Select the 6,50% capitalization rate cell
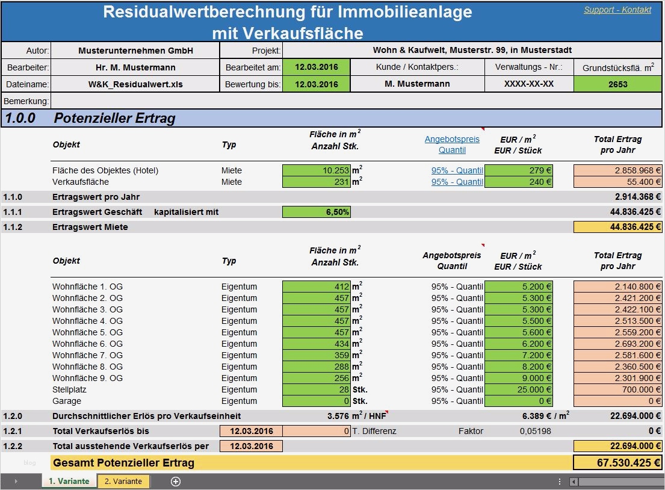665x490 pixels. coord(316,211)
